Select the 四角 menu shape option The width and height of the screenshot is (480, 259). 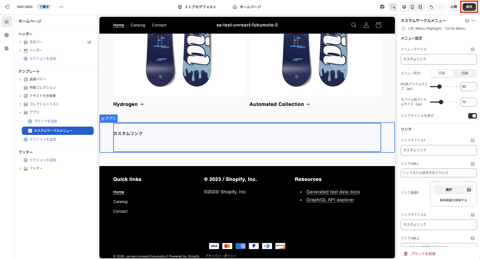pos(465,73)
